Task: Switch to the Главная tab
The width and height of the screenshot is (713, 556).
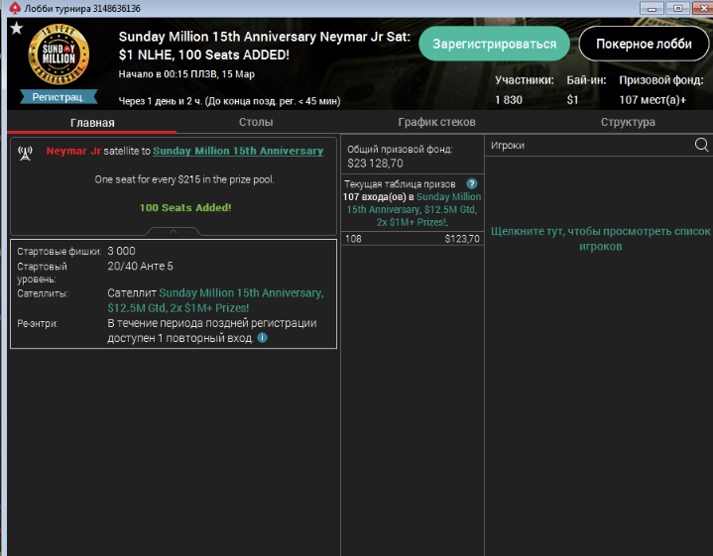Action: pos(92,122)
